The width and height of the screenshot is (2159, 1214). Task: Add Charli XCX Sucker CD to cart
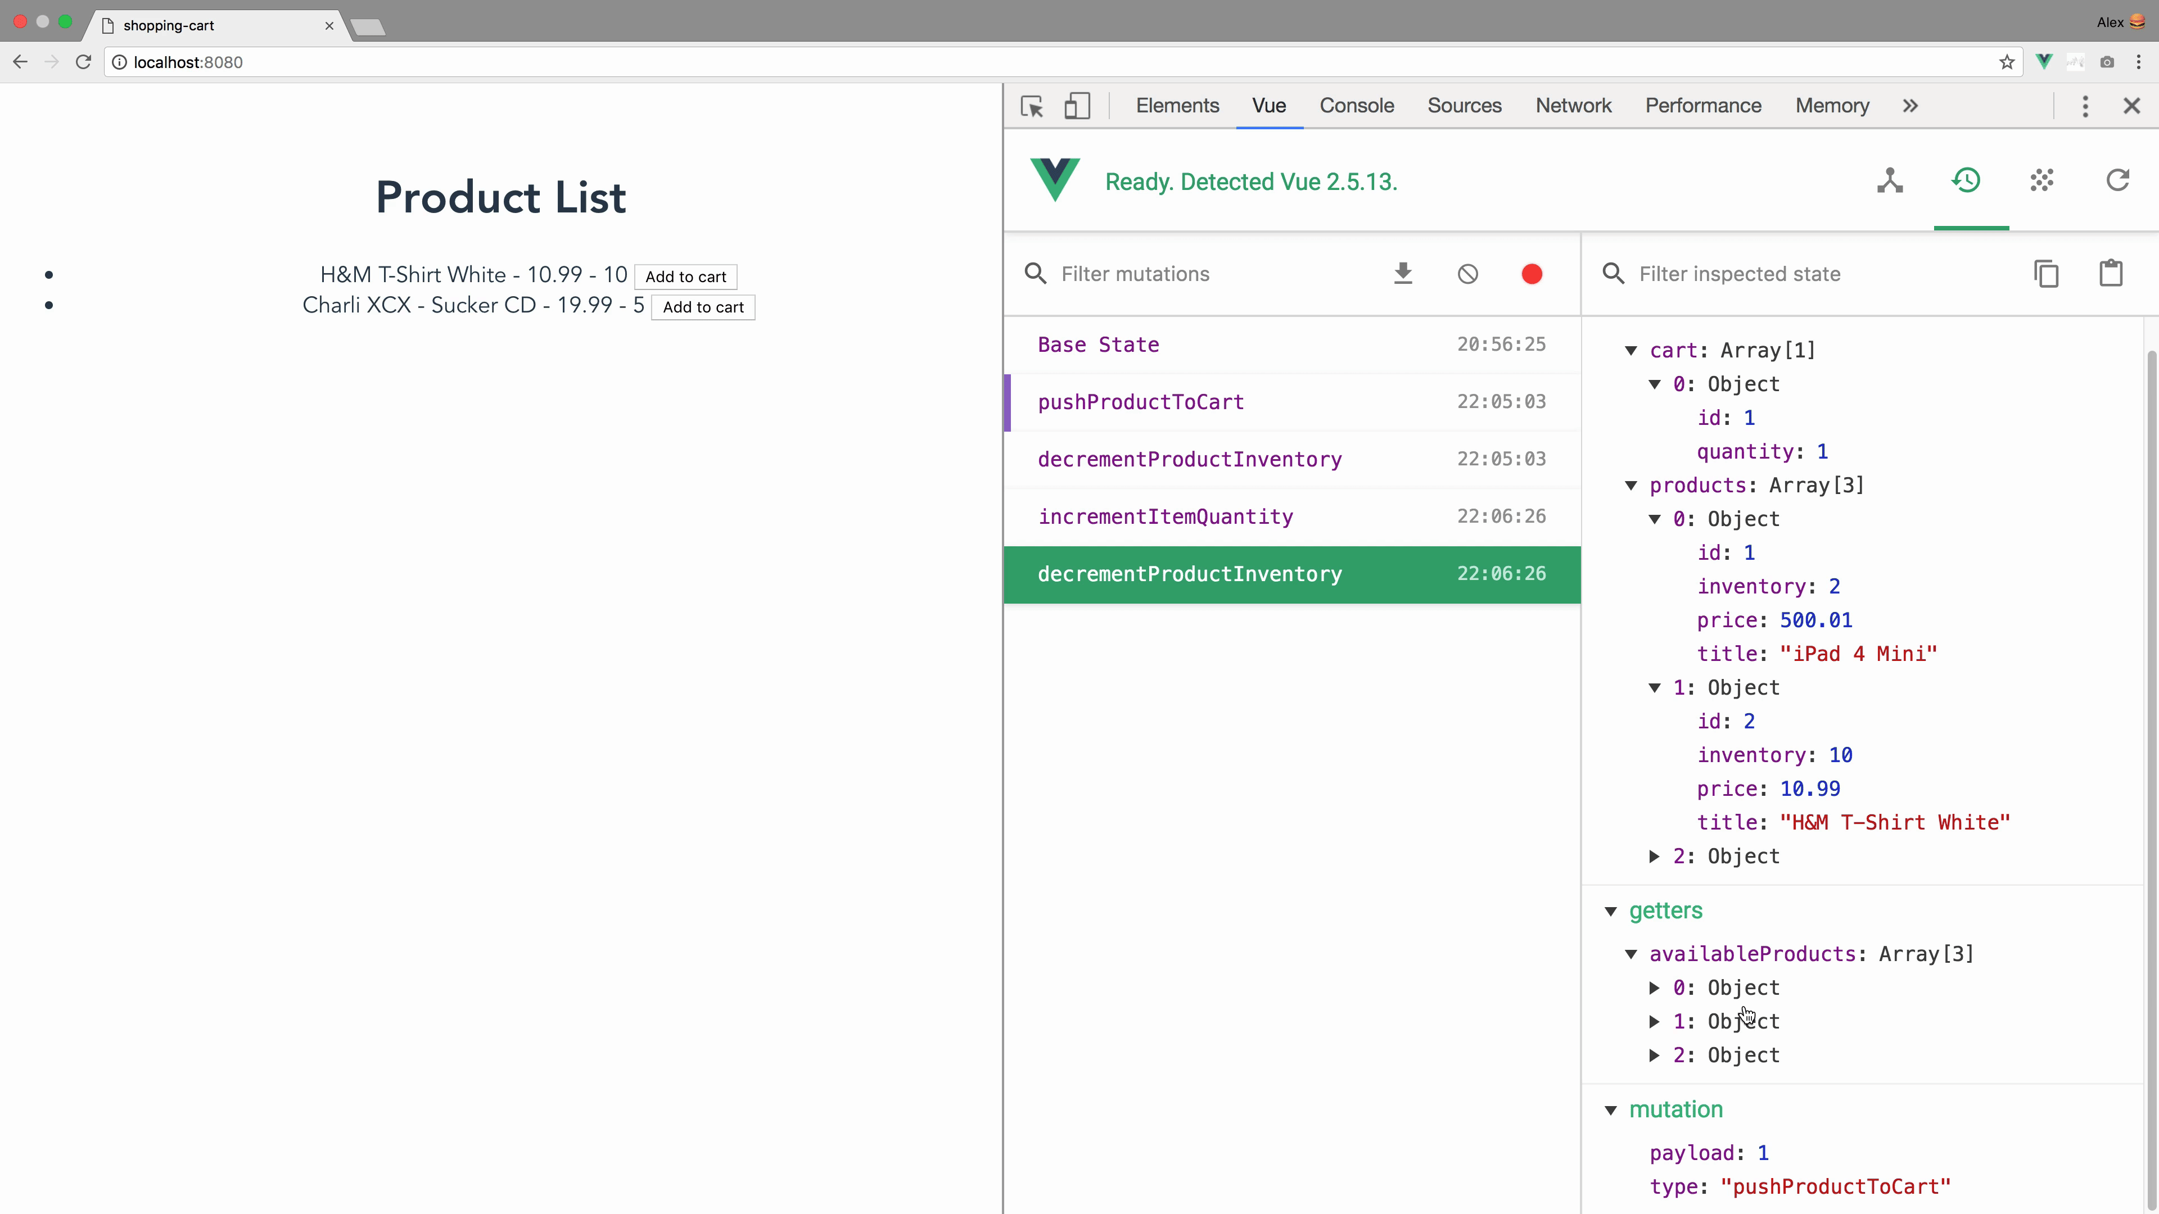click(703, 307)
